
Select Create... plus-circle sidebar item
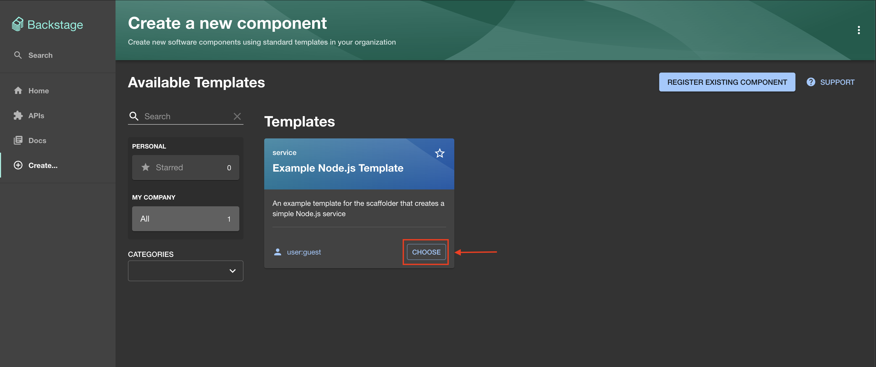18,165
